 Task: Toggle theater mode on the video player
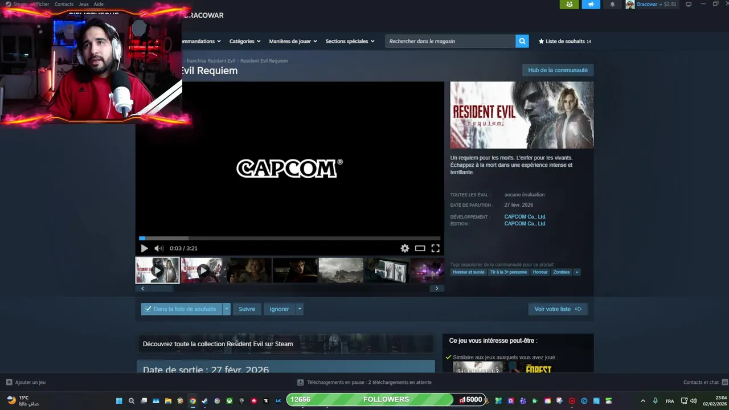pyautogui.click(x=420, y=248)
